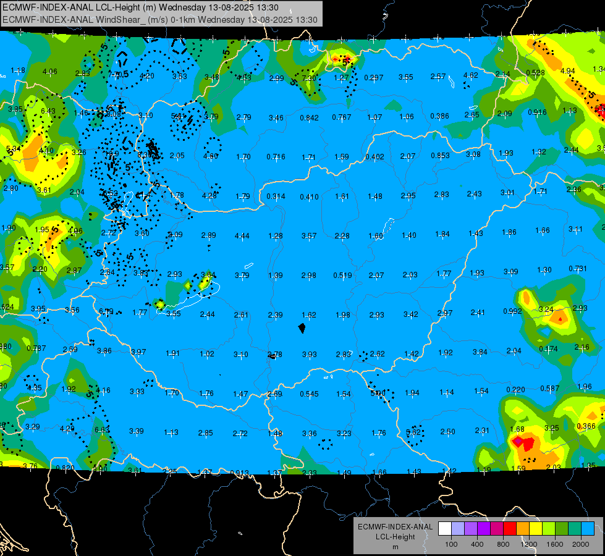The image size is (605, 556).
Task: Click the wind shear value '0.731'
Action: [x=578, y=268]
